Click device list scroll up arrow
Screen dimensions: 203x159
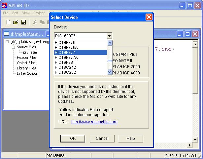click(110, 43)
